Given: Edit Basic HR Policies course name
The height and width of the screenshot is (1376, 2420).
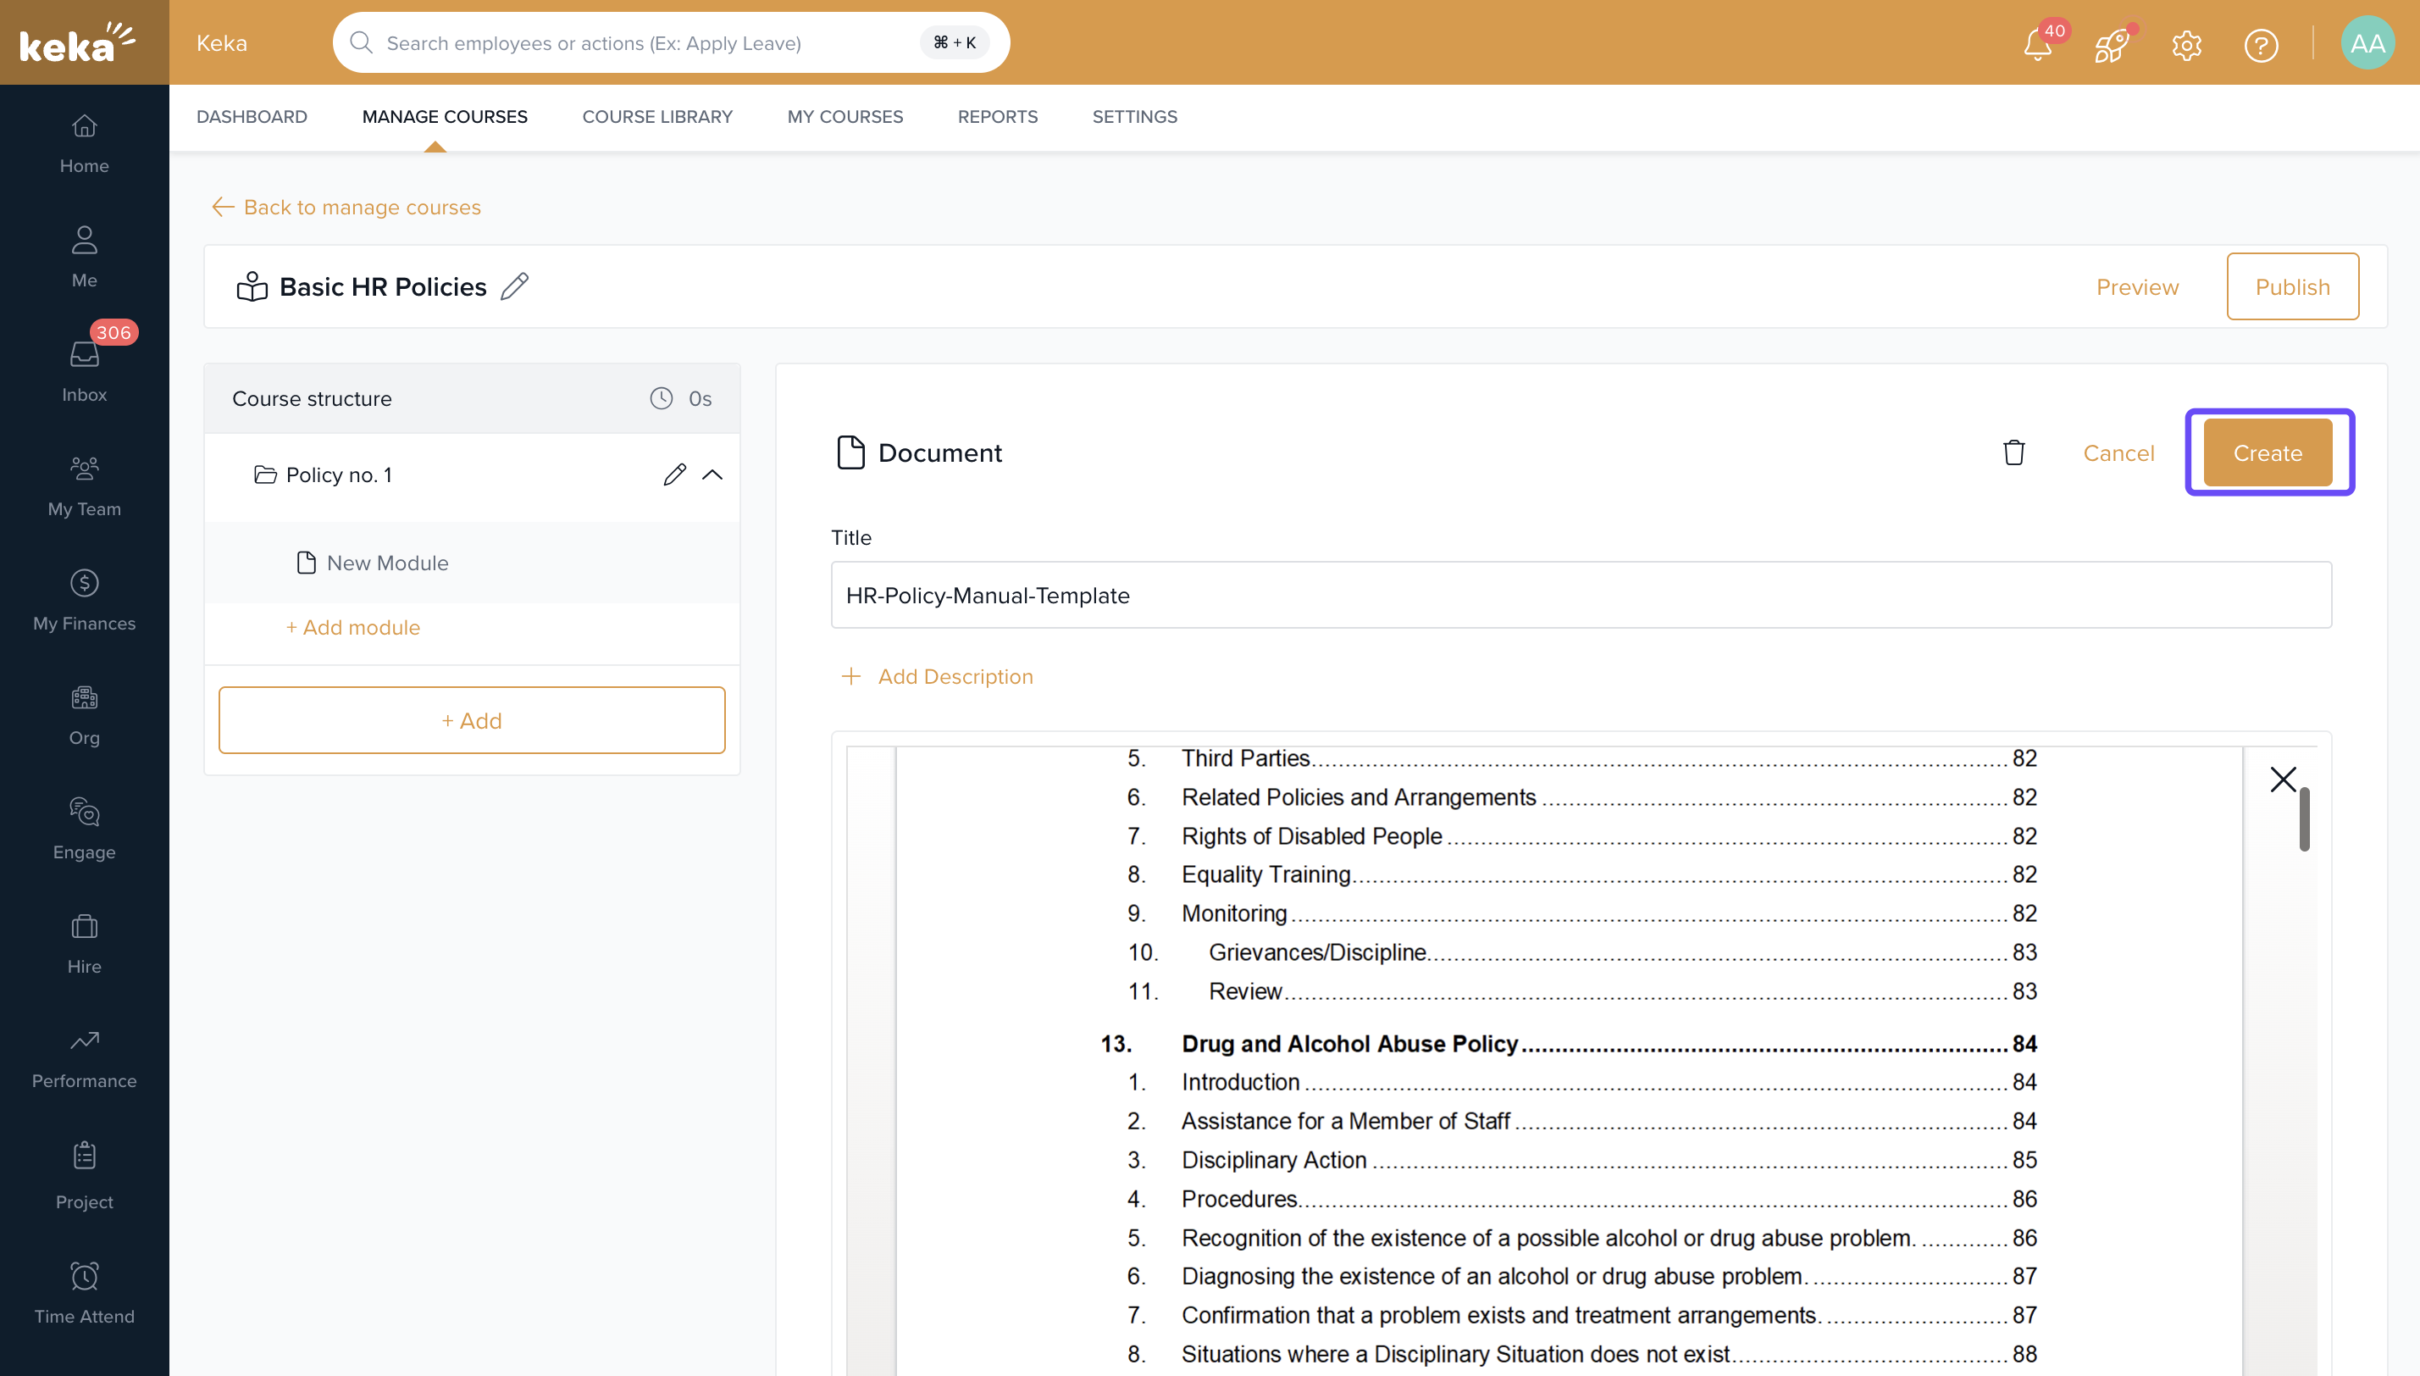Looking at the screenshot, I should pos(515,286).
